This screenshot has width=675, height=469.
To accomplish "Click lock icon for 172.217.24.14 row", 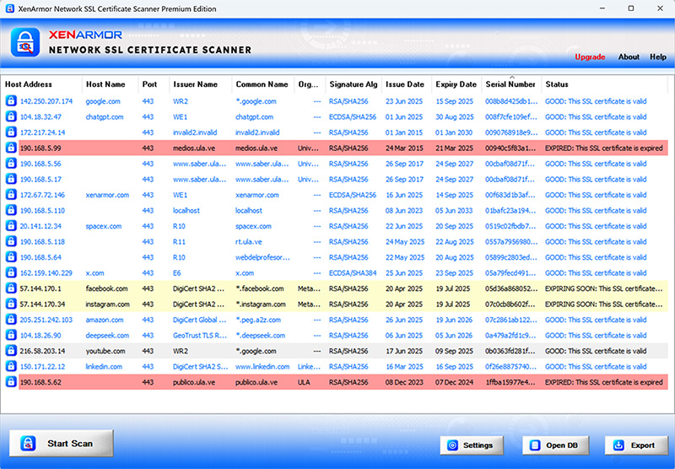I will point(11,132).
